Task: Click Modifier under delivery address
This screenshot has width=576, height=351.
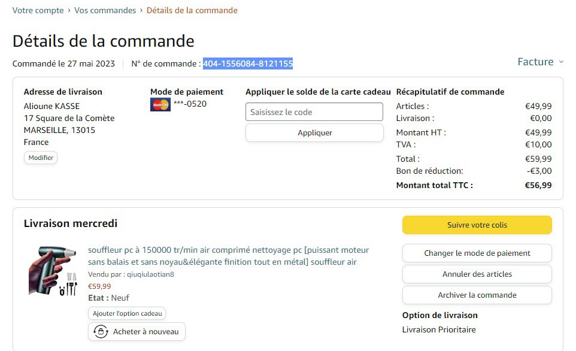Action: [x=41, y=158]
